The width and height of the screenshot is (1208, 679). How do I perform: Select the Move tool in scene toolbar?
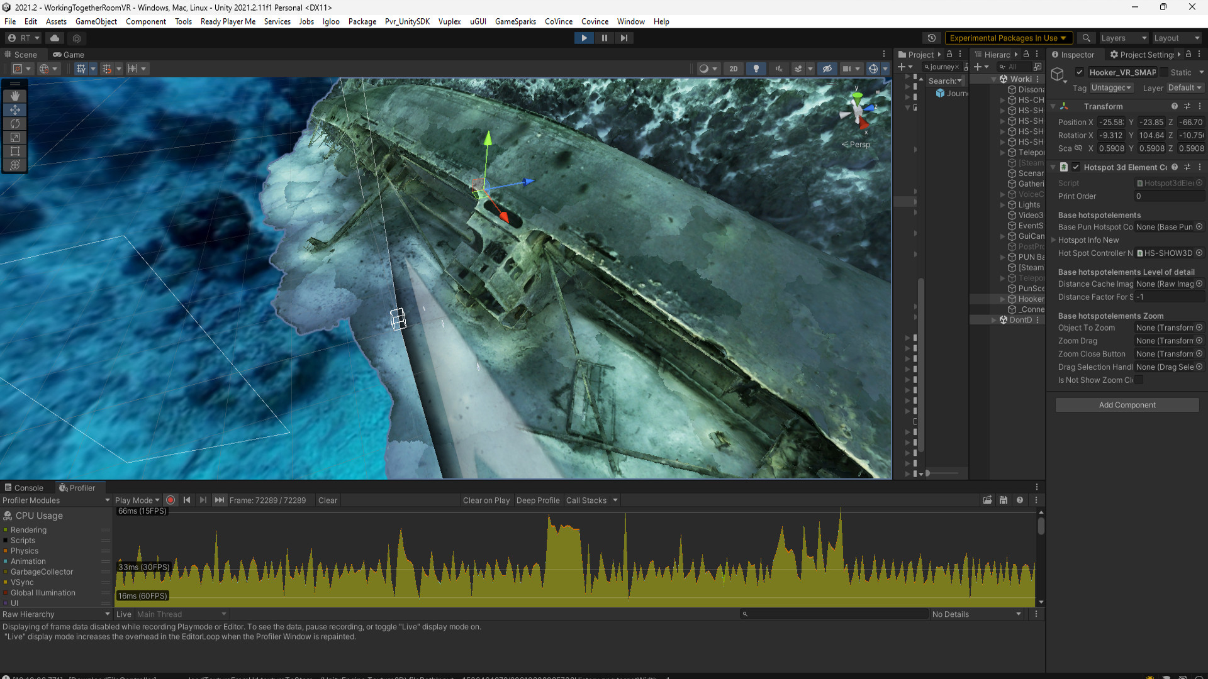pos(15,110)
